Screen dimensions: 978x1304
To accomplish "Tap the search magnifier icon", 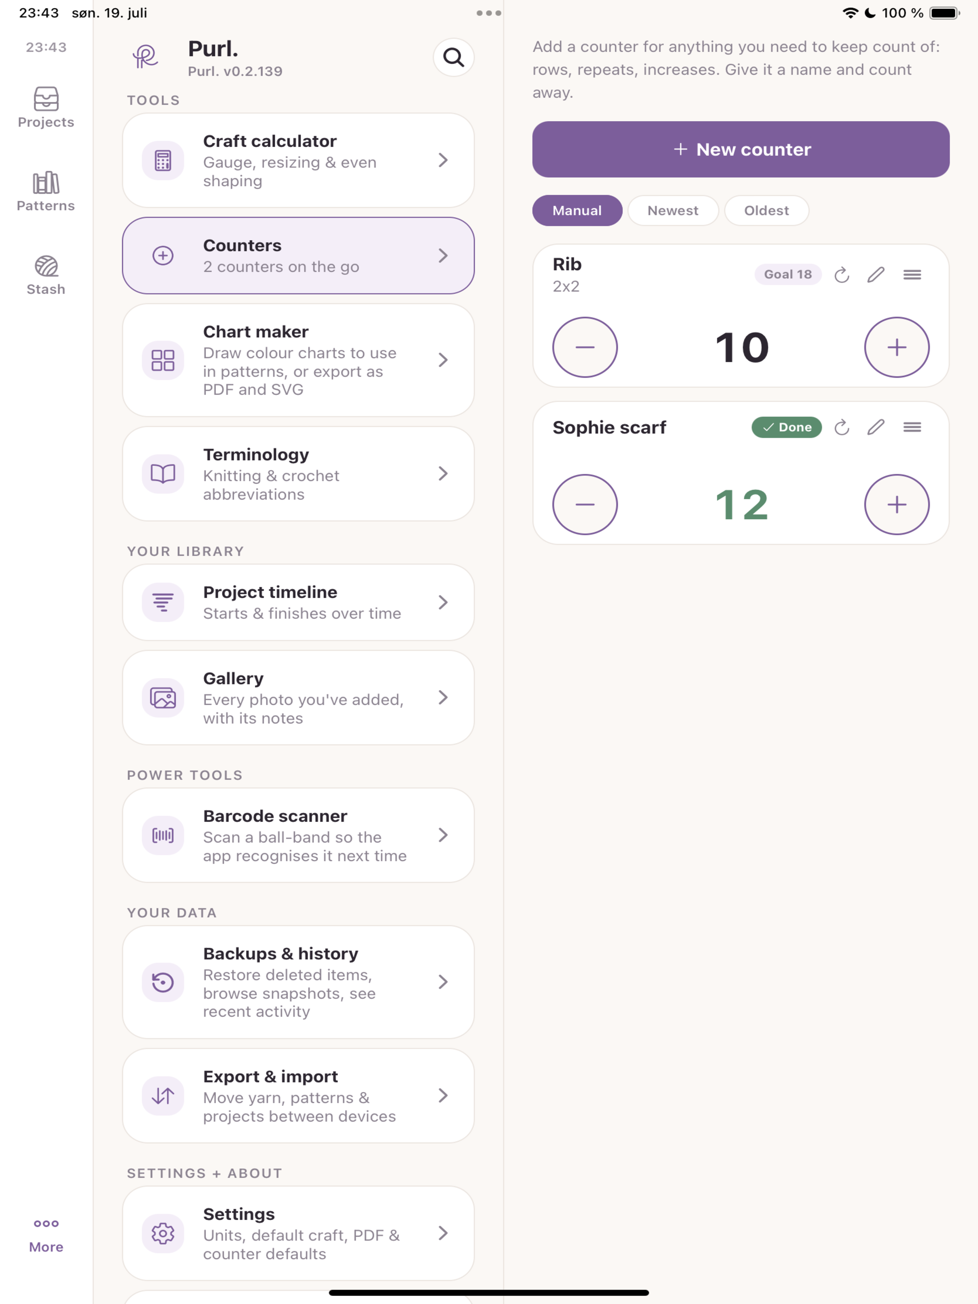I will (454, 57).
